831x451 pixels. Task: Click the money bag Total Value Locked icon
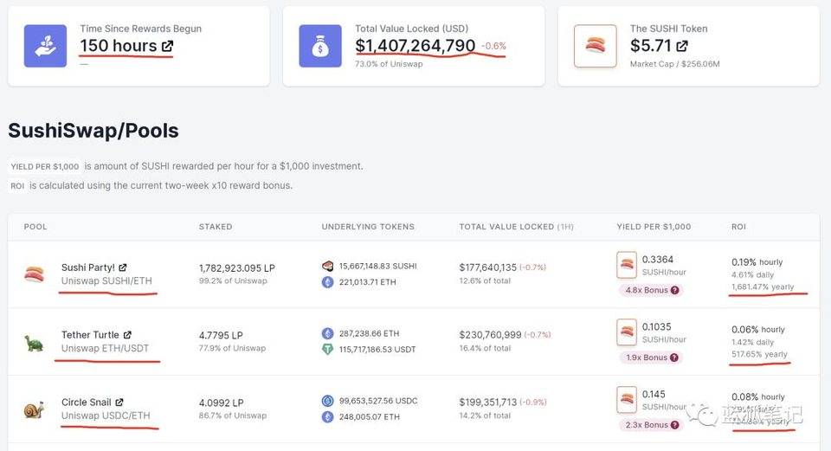click(x=320, y=46)
